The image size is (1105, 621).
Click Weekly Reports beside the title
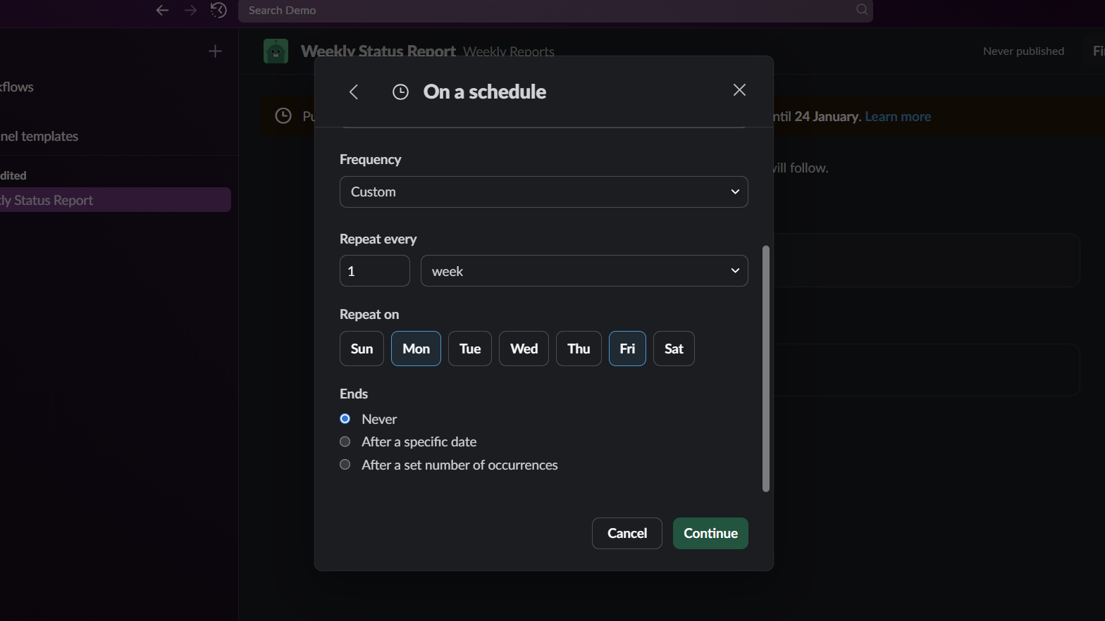(509, 51)
